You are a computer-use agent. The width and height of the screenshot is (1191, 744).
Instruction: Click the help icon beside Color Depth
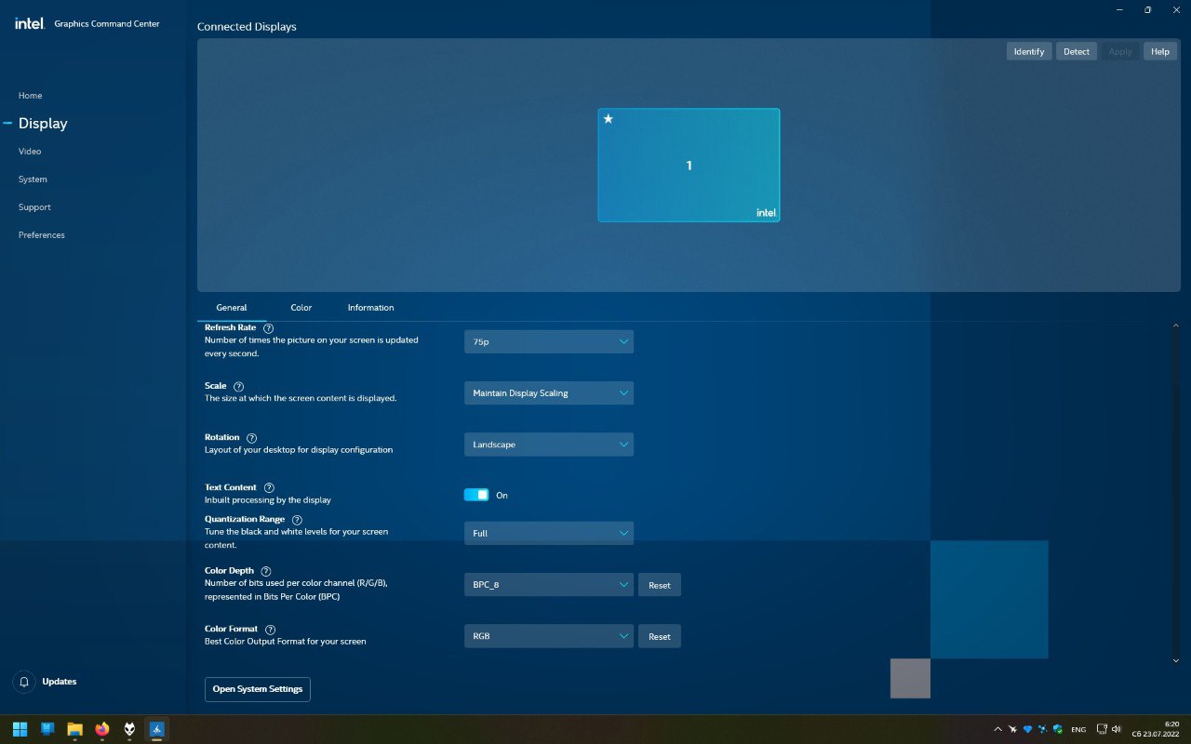[x=266, y=571]
